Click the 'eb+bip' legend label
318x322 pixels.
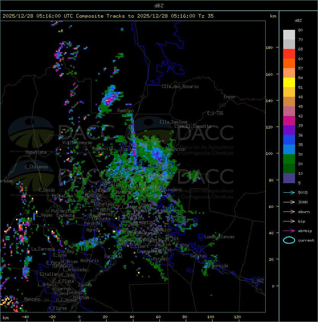click(305, 231)
